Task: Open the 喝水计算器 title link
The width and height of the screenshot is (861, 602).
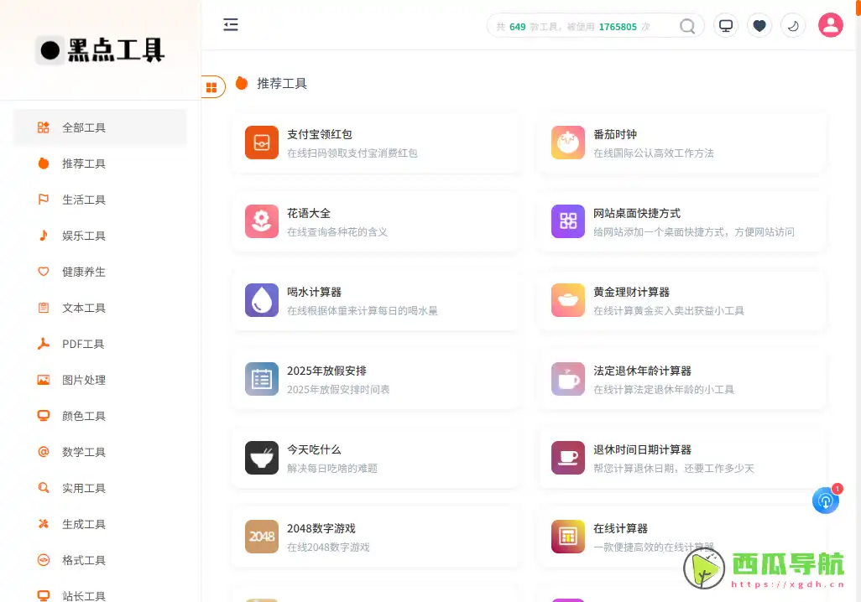Action: [x=314, y=292]
